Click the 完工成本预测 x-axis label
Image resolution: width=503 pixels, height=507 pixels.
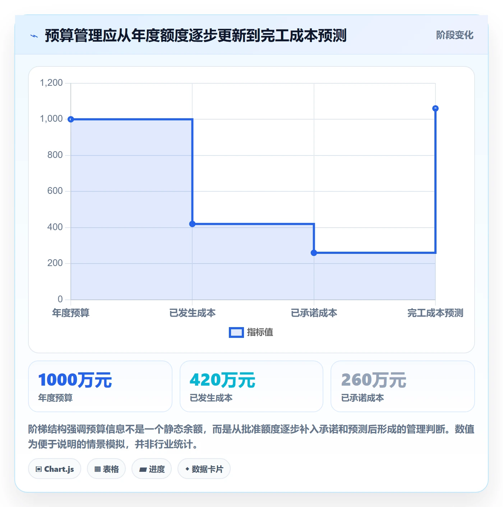[435, 313]
